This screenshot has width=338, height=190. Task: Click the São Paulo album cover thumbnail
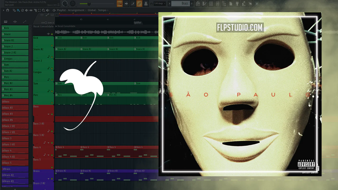[x=240, y=94]
